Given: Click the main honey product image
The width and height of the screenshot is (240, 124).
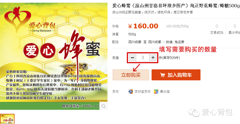Looking at the screenshot, I should (54, 56).
